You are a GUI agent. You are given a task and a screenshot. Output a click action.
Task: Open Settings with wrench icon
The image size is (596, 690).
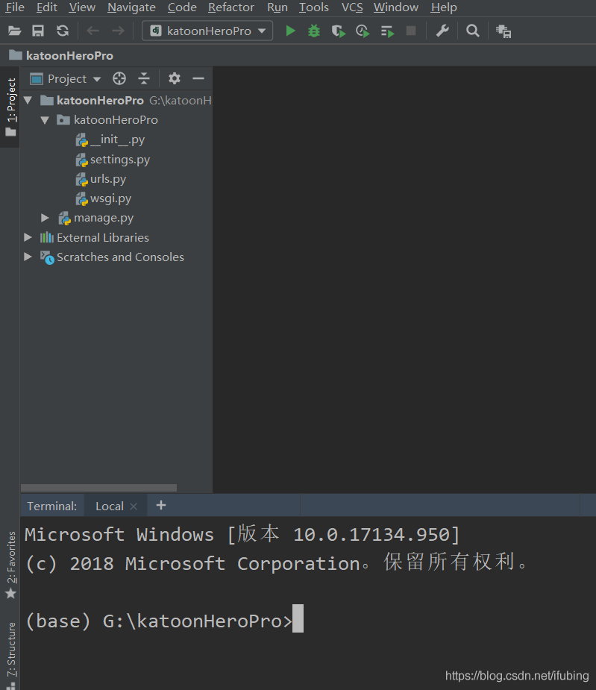coord(442,31)
